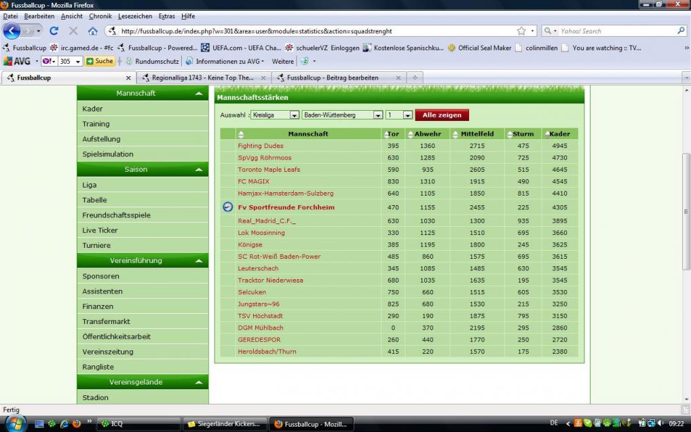Bookmark page with the star icon
Screen dimensions: 691x432
click(x=521, y=31)
